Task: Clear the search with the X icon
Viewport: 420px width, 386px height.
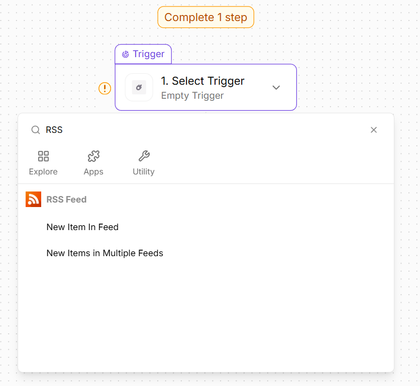Action: [x=374, y=130]
